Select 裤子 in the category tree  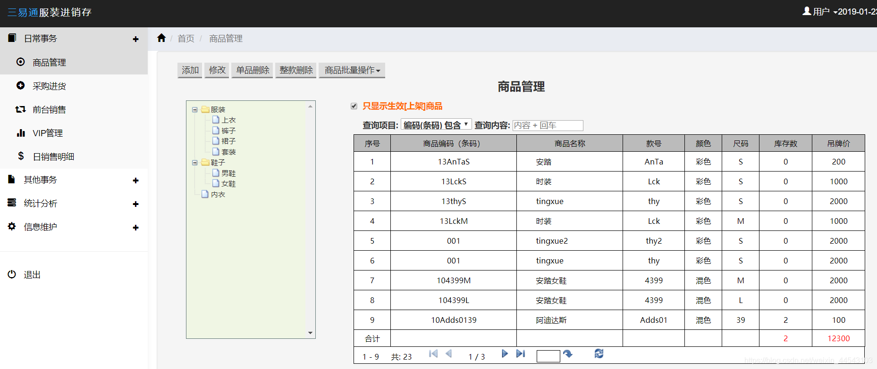[x=228, y=131]
